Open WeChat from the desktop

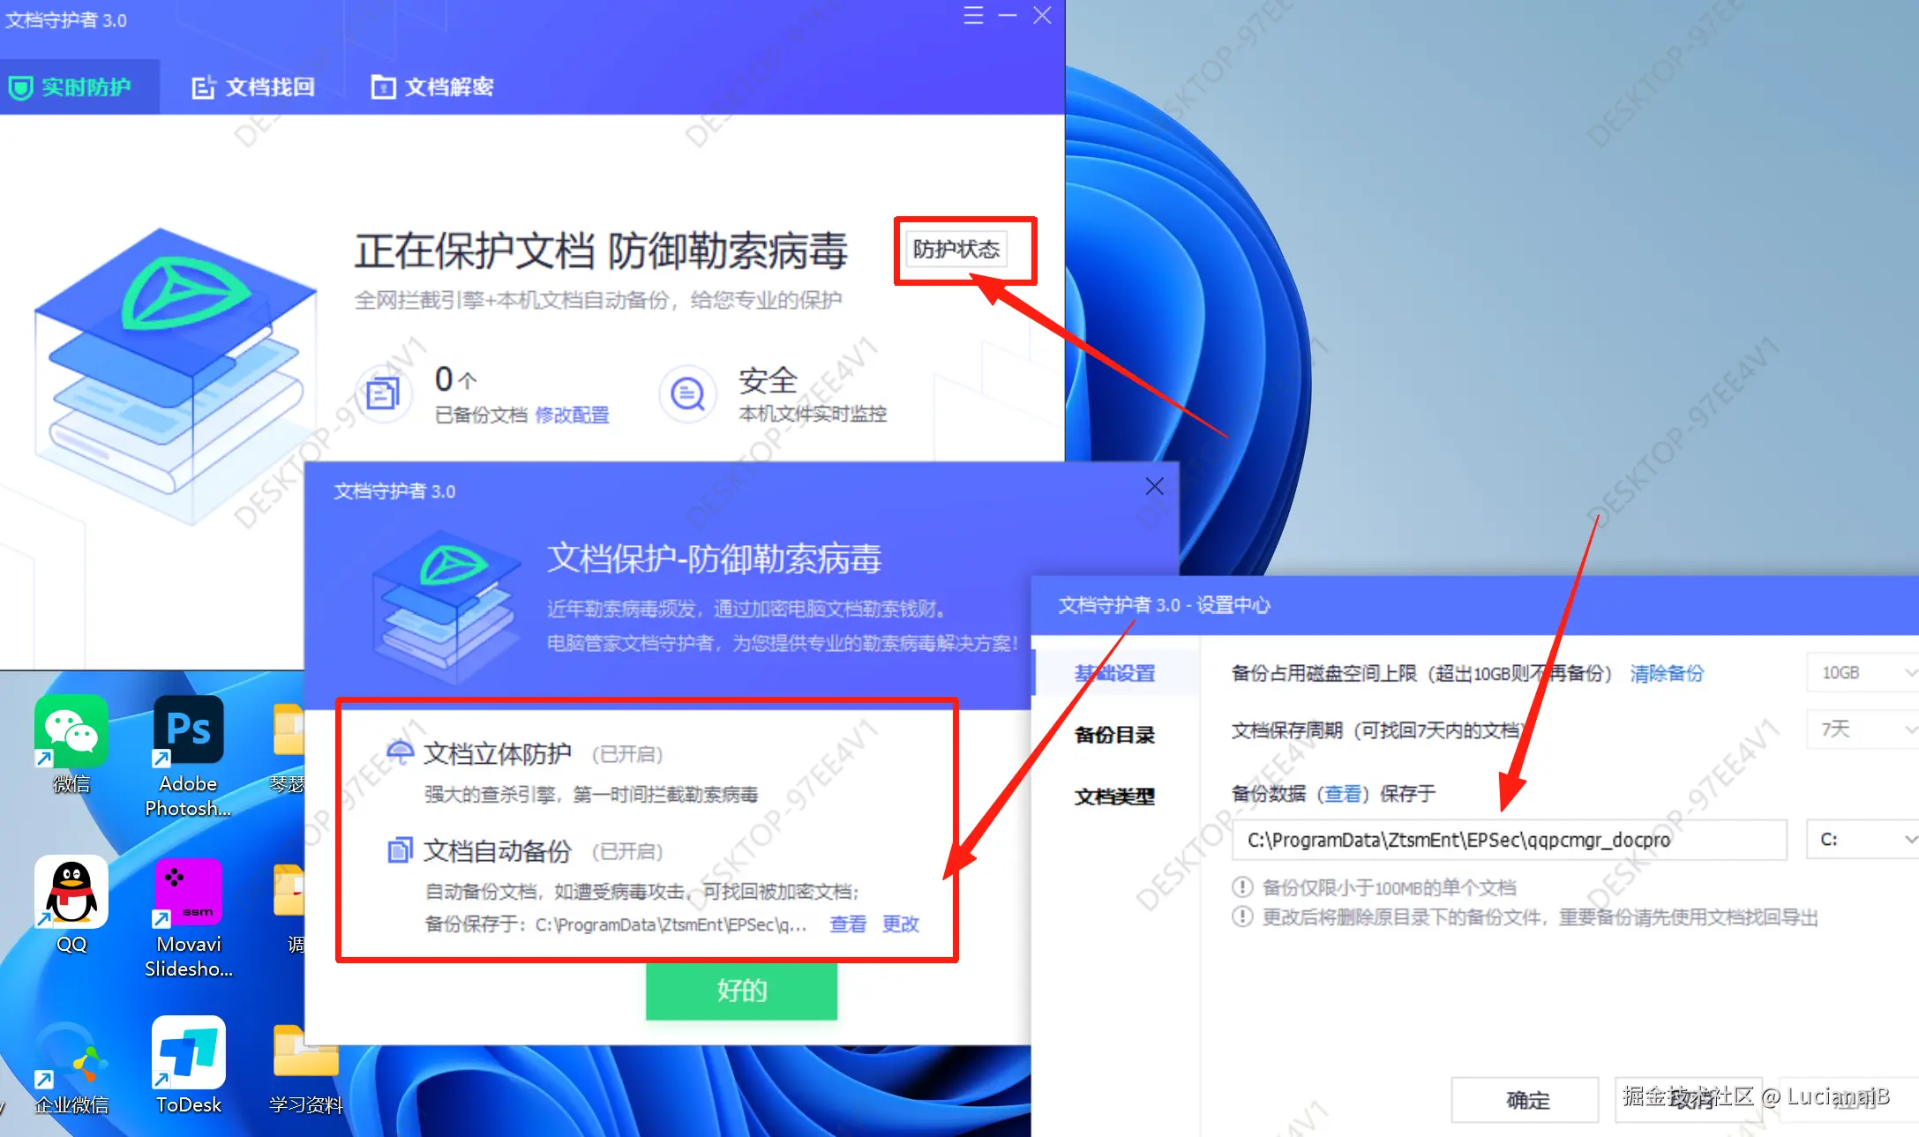[x=71, y=732]
